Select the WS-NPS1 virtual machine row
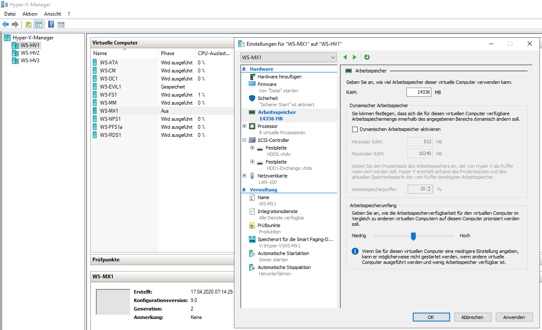Viewport: 542px width, 330px height. 162,119
